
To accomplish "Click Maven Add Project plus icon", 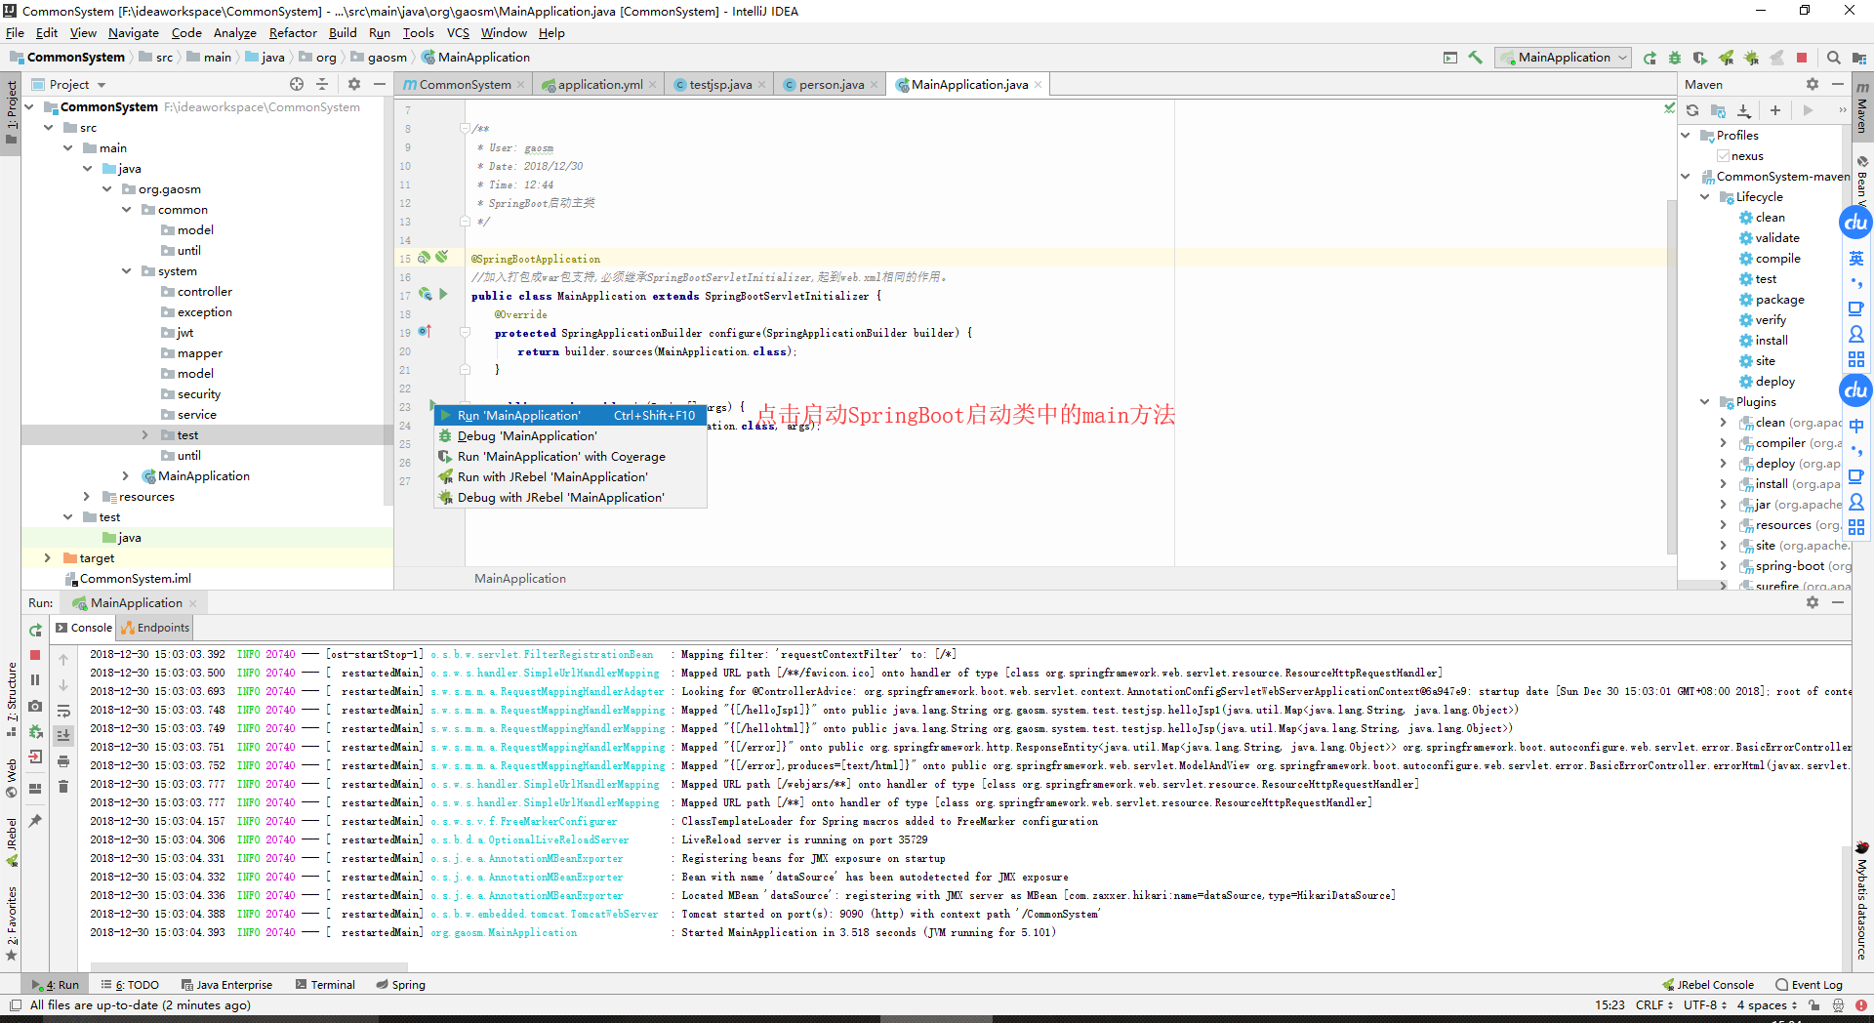I will click(1775, 110).
